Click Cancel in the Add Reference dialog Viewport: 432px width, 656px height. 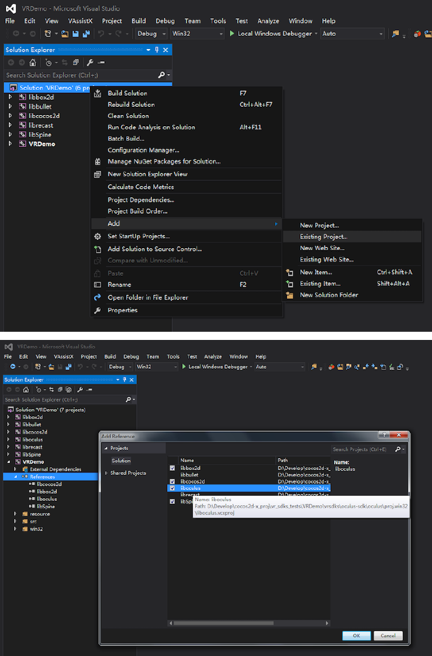pyautogui.click(x=388, y=635)
